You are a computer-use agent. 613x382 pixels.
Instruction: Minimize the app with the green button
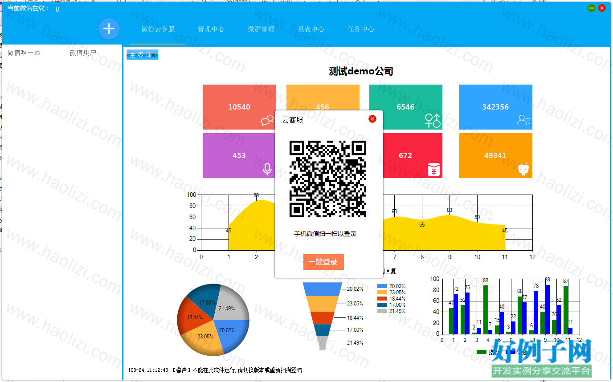592,8
